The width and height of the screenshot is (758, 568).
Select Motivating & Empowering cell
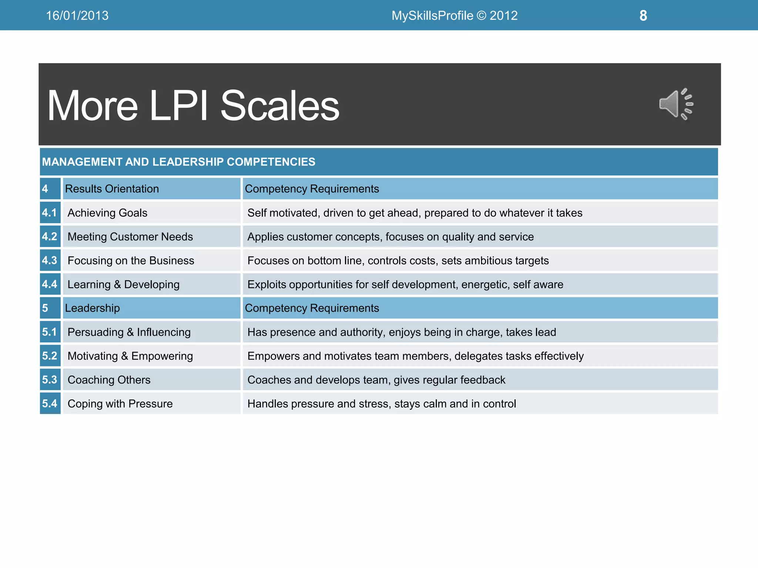130,356
